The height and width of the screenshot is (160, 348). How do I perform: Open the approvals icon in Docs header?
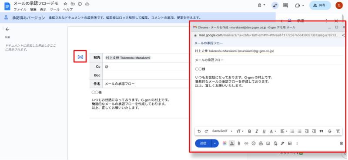275,5
